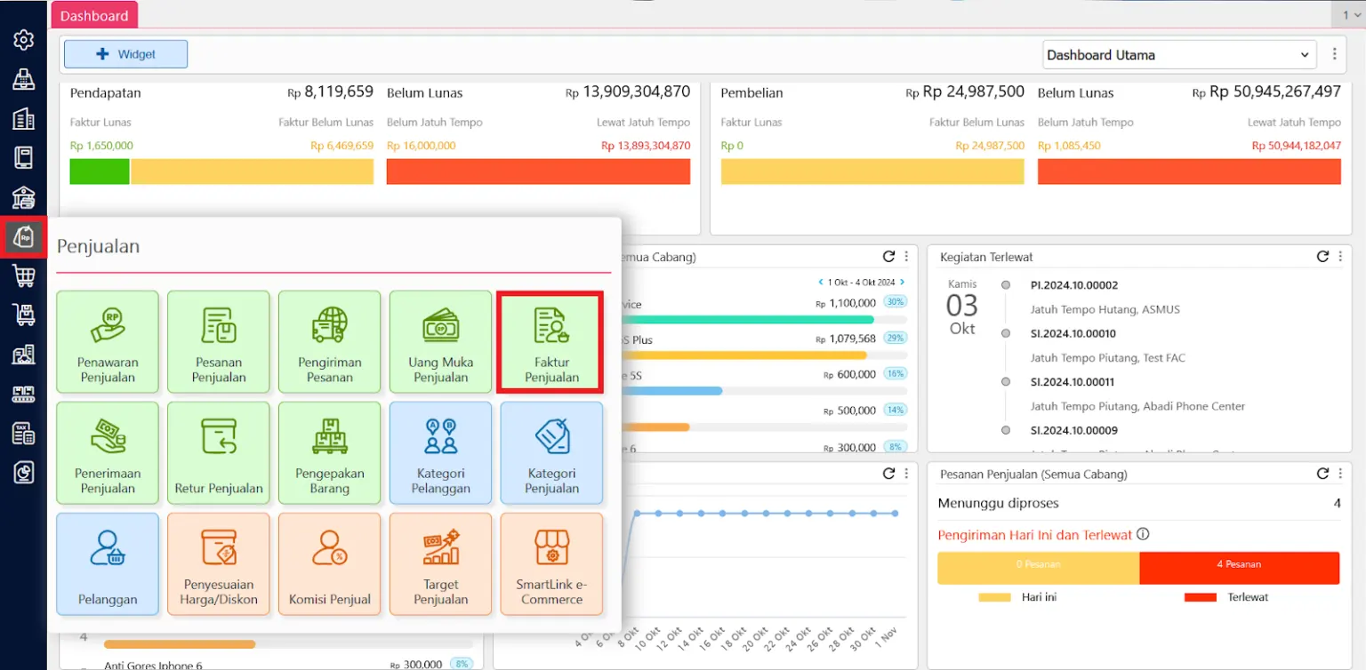Launch the SmartLink e-Commerce tile
The height and width of the screenshot is (670, 1366).
pos(551,564)
